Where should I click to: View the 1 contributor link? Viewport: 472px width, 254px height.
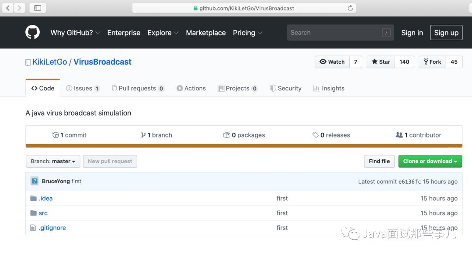coord(418,135)
